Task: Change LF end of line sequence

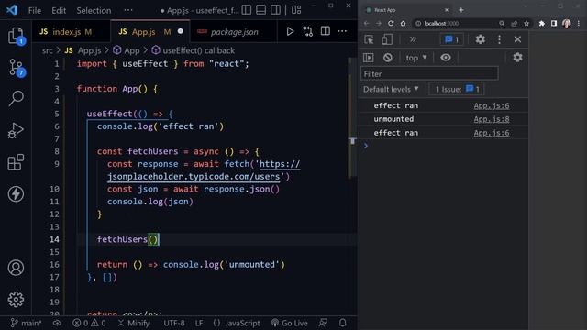Action: pos(199,323)
